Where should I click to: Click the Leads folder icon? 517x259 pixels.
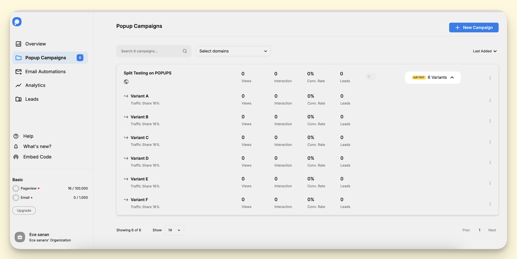tap(18, 99)
